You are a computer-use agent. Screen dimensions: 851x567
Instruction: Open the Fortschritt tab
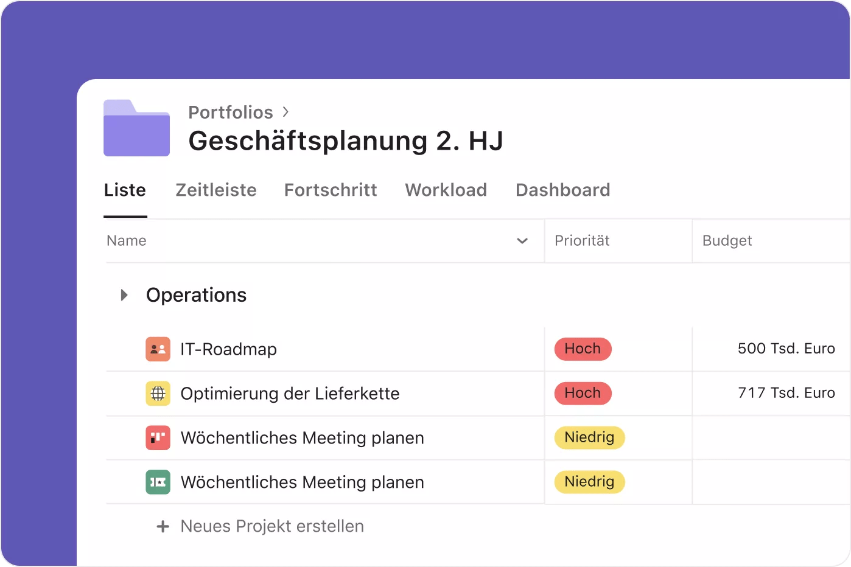pos(331,190)
